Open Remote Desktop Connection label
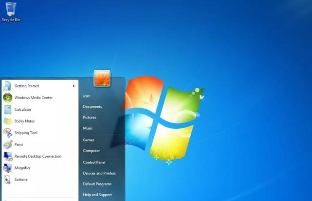The width and height of the screenshot is (312, 201). pos(38,156)
